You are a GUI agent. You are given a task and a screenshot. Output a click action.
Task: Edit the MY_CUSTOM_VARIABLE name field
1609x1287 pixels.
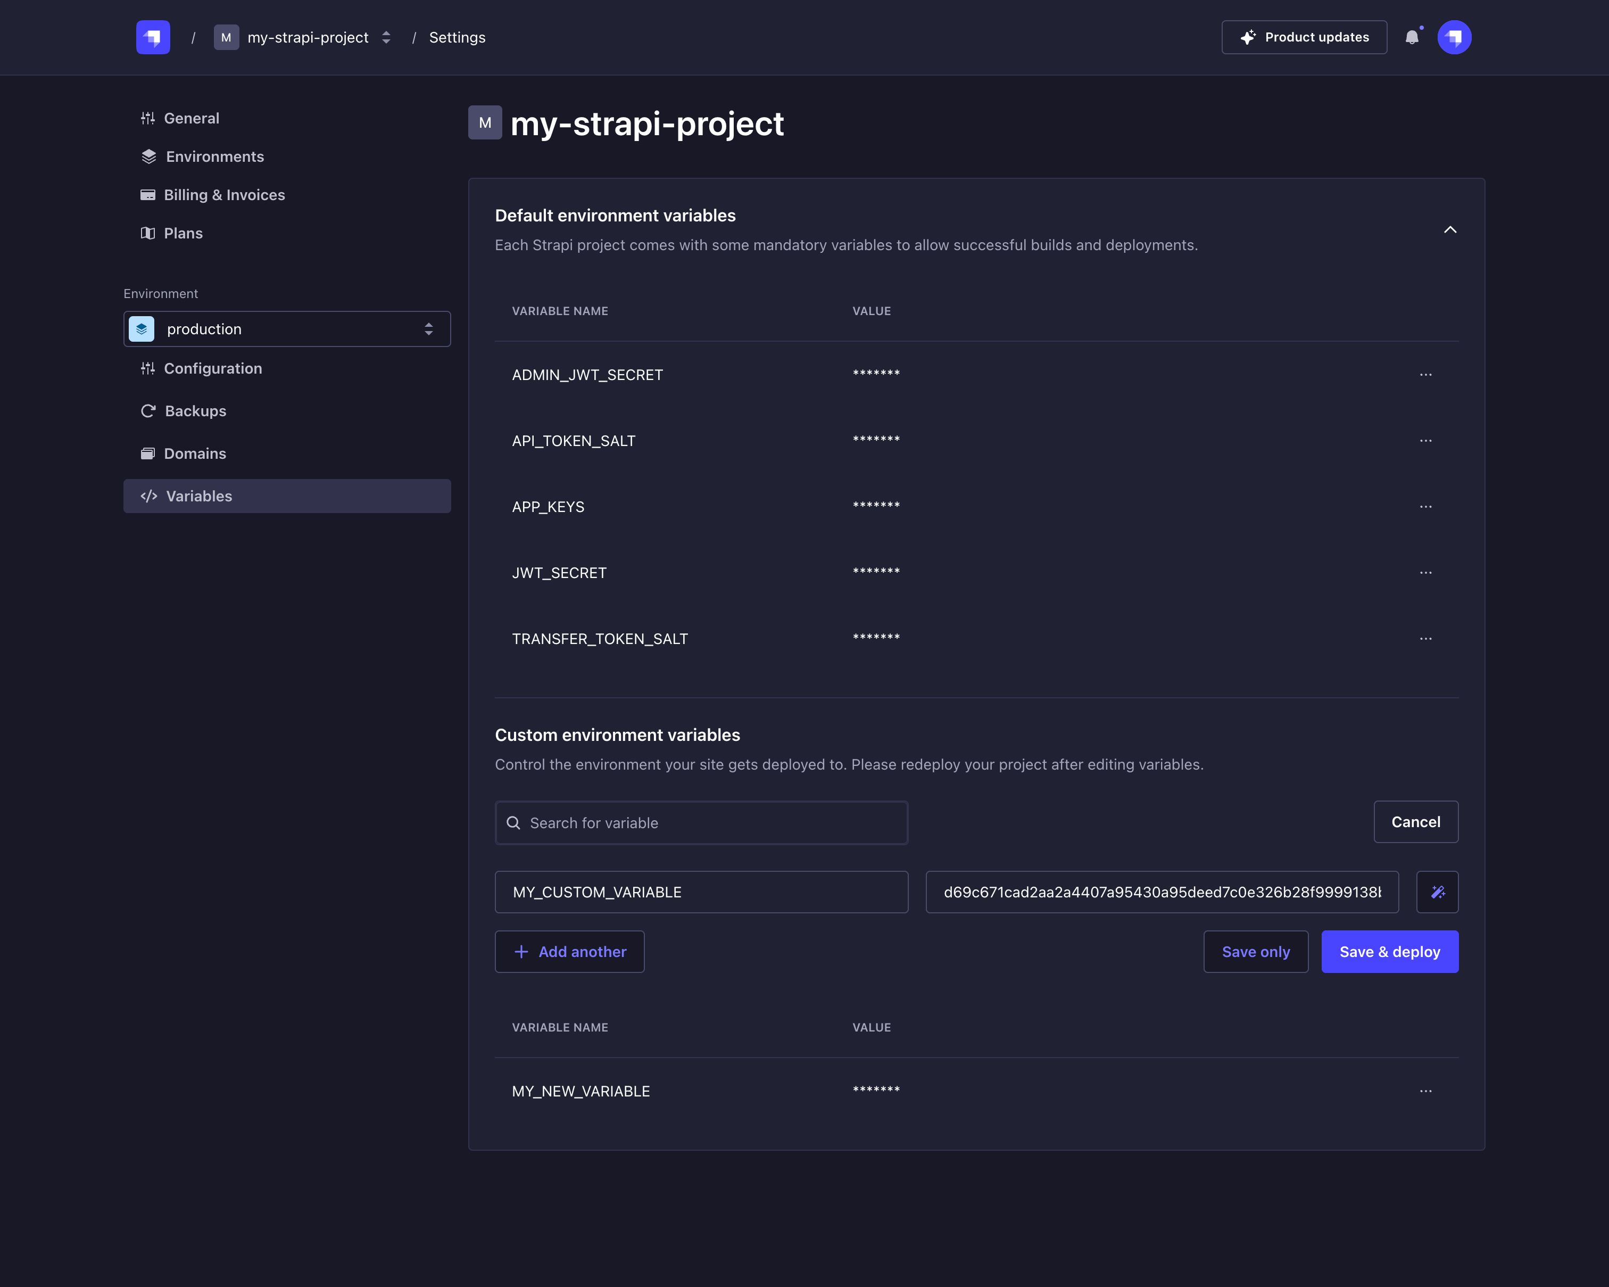(701, 892)
